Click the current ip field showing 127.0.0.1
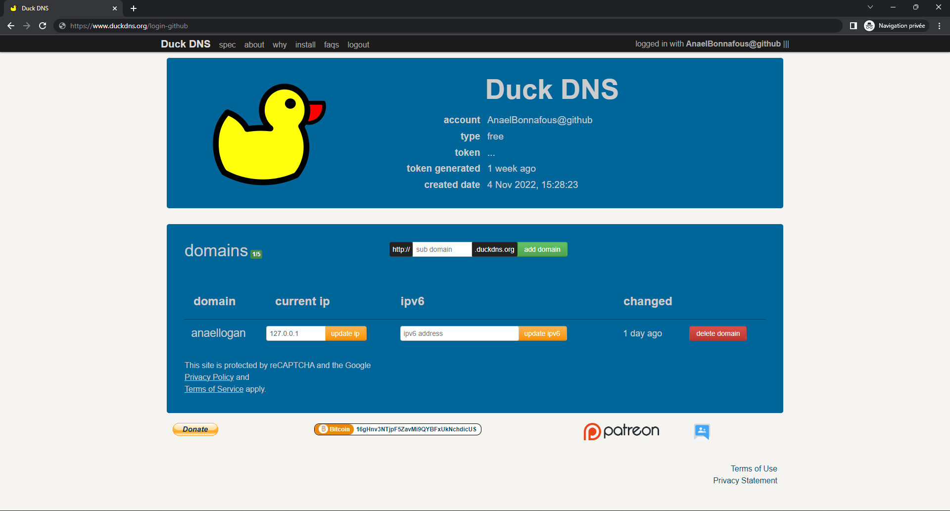This screenshot has height=511, width=950. pos(295,333)
